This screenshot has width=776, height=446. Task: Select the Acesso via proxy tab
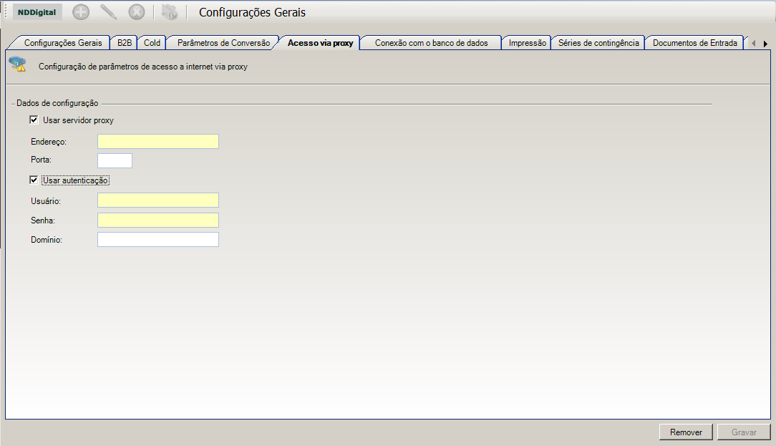point(320,43)
